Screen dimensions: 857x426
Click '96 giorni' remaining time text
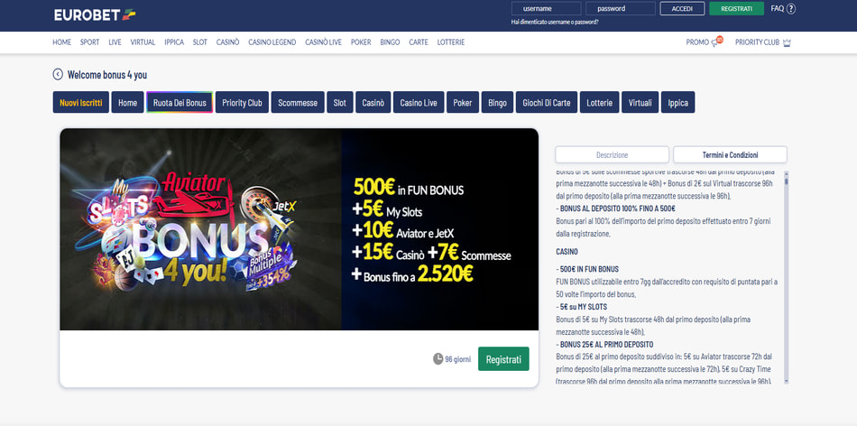pyautogui.click(x=458, y=359)
